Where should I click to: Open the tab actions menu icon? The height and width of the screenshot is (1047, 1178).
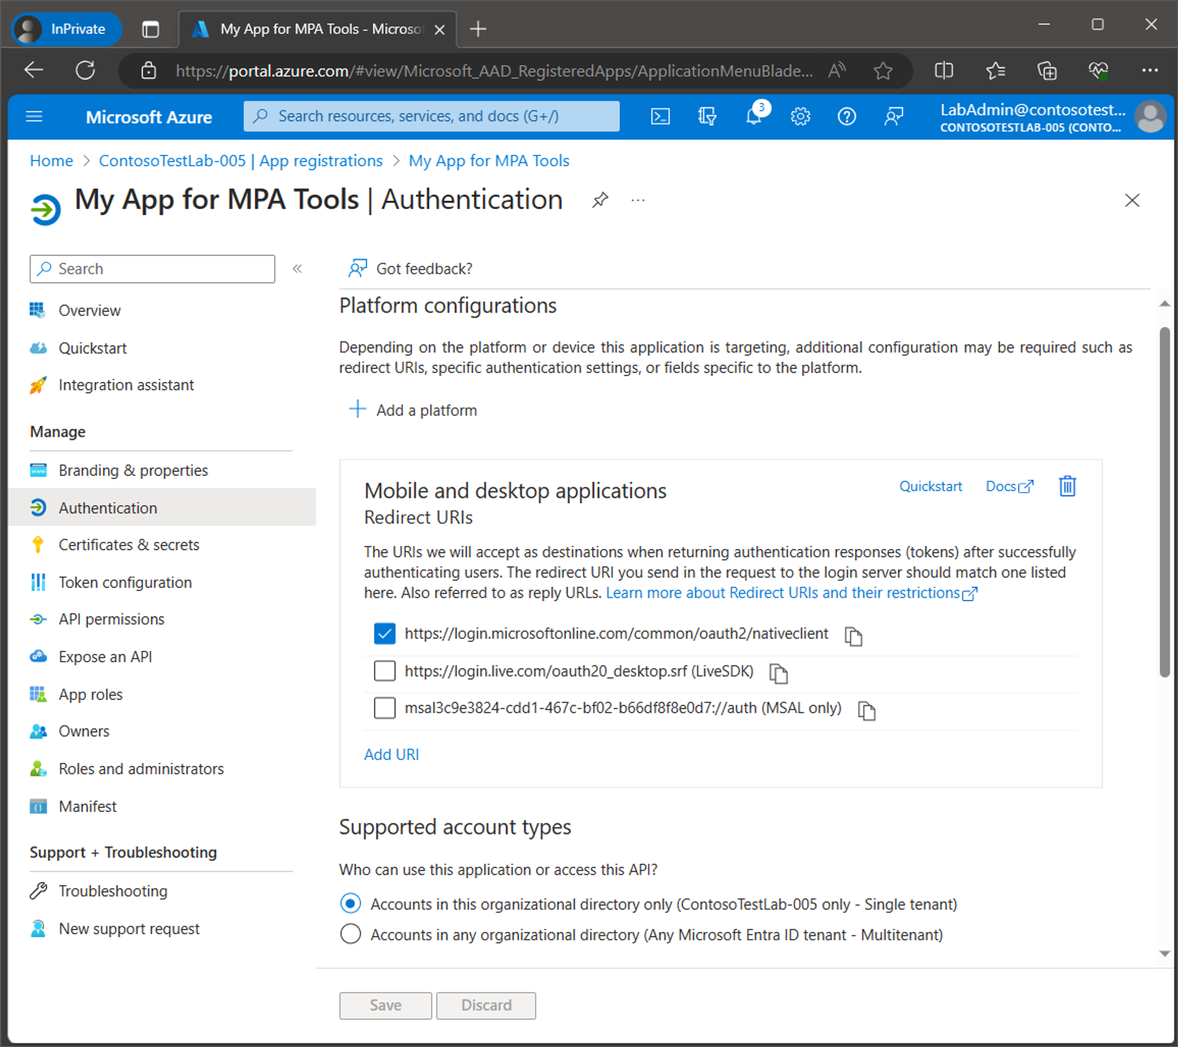click(x=150, y=29)
